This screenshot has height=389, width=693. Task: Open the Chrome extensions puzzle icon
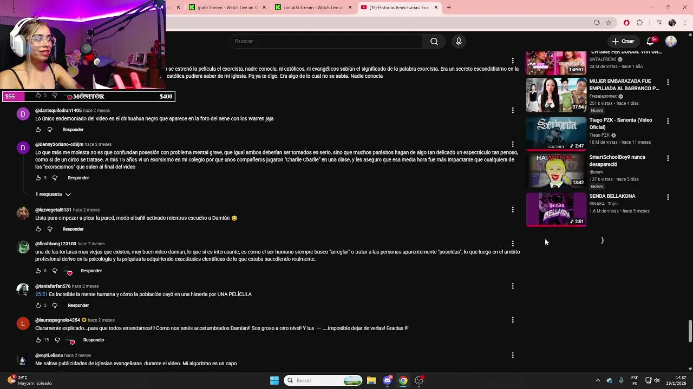click(639, 23)
